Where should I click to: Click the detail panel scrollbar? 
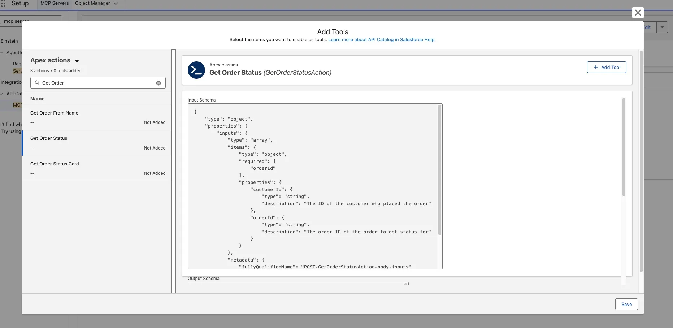tap(624, 147)
